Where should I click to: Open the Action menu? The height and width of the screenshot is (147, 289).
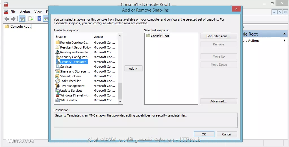[x=25, y=12]
